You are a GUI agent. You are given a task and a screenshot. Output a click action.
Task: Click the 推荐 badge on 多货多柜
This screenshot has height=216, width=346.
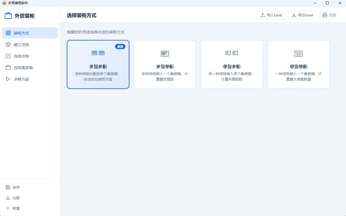click(x=120, y=47)
